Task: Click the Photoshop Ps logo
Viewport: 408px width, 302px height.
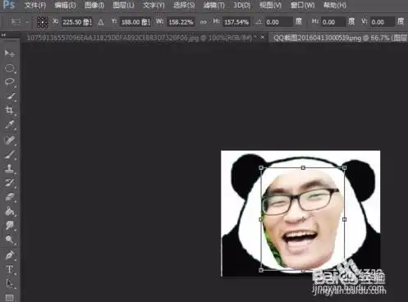Action: (x=9, y=4)
